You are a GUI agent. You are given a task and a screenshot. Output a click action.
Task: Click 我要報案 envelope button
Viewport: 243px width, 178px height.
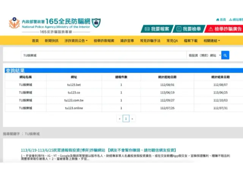coord(157,29)
